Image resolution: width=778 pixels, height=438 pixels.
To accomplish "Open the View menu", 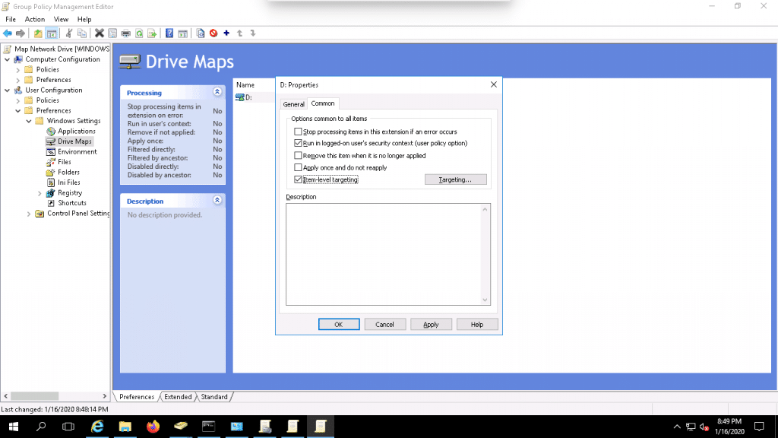I will pyautogui.click(x=61, y=19).
